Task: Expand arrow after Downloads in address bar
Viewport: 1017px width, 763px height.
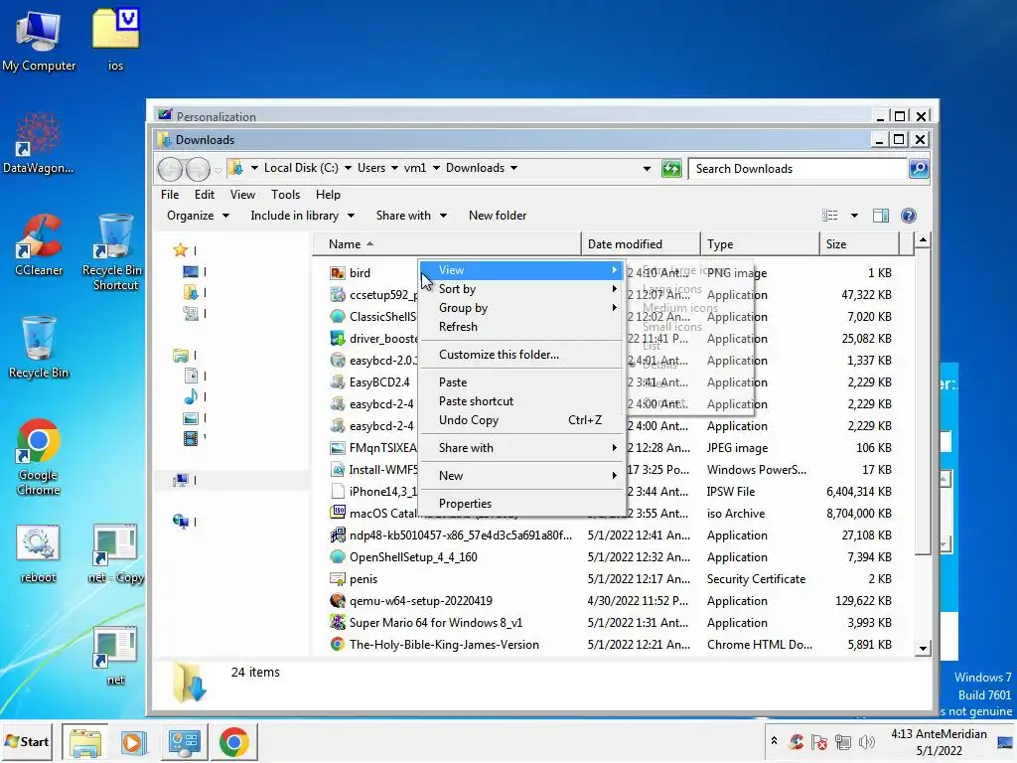Action: click(513, 168)
